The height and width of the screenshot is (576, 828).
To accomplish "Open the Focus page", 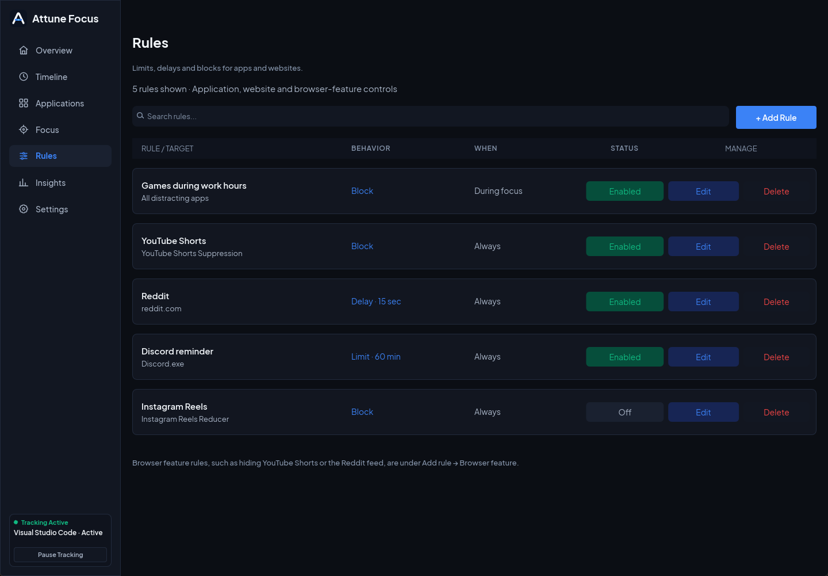I will pyautogui.click(x=60, y=129).
